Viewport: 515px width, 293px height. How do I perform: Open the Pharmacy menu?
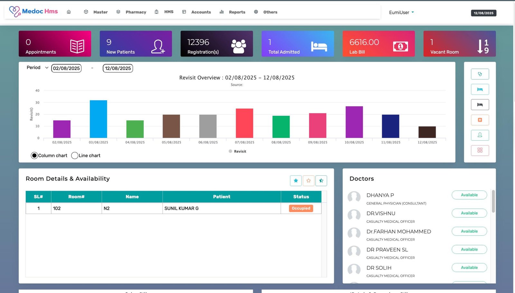click(136, 12)
